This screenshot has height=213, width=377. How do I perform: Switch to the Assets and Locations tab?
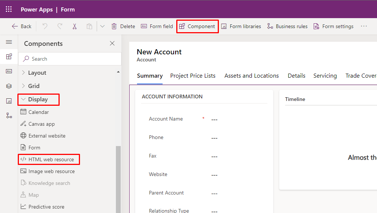pyautogui.click(x=251, y=76)
